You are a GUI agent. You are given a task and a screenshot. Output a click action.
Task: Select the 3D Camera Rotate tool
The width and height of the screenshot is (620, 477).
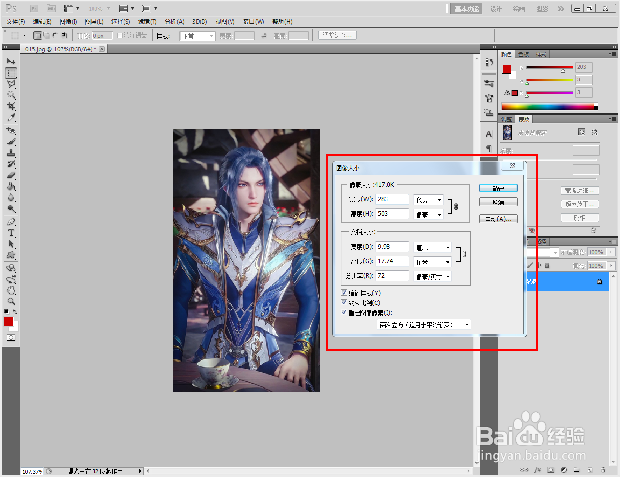(x=11, y=280)
